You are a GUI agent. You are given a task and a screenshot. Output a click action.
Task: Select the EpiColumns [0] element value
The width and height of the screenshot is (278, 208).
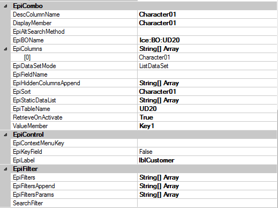coord(207,57)
